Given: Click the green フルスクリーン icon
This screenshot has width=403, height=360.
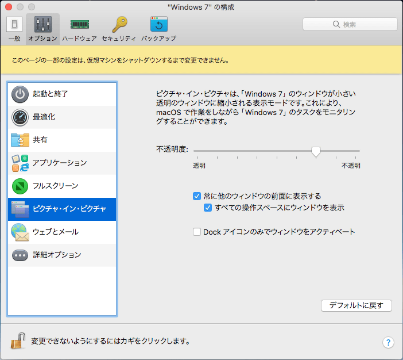Looking at the screenshot, I should 20,186.
